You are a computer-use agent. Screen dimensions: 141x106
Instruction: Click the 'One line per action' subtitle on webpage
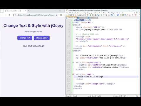tap(33, 32)
